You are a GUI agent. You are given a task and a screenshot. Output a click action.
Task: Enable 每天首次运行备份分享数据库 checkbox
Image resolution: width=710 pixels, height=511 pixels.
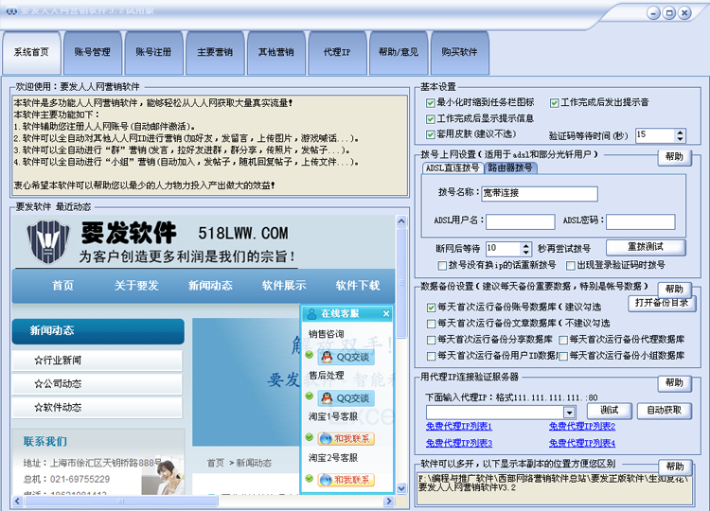[x=431, y=340]
